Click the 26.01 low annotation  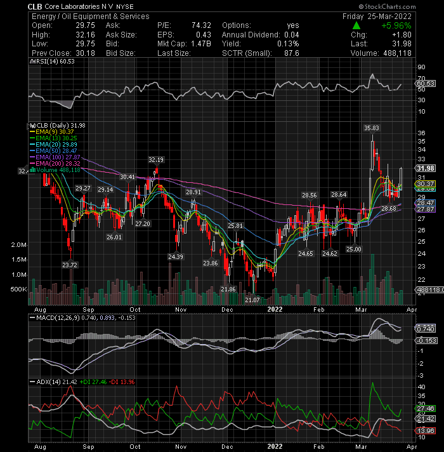coord(114,237)
